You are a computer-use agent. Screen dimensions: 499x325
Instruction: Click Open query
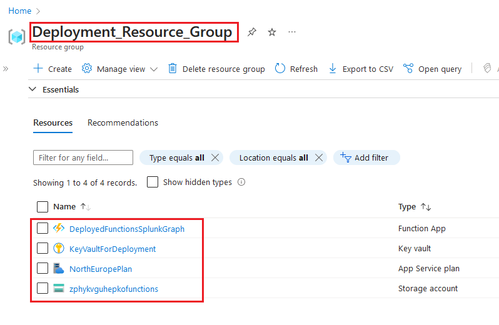point(433,69)
